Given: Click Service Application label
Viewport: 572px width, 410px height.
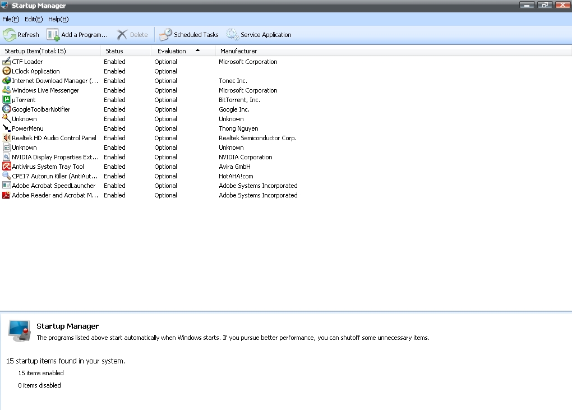Looking at the screenshot, I should coord(266,35).
